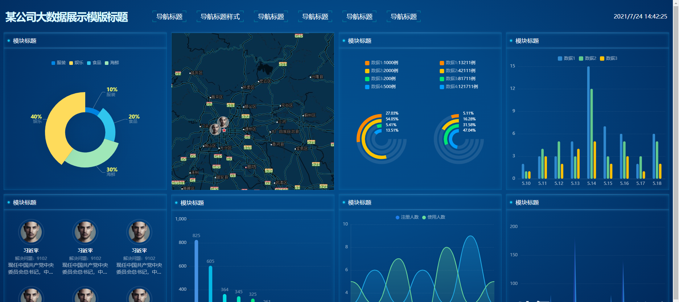Screen dimensions: 679x302
Task: Toggle the 数据1:13211例 legend entry
Action: pyautogui.click(x=457, y=63)
